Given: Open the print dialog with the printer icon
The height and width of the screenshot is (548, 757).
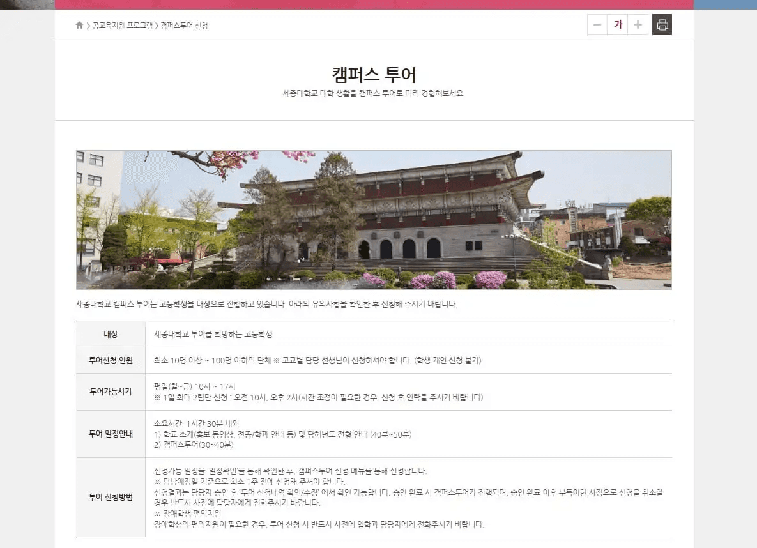Looking at the screenshot, I should click(x=662, y=24).
